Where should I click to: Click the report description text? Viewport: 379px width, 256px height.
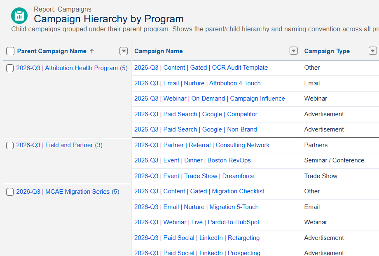click(195, 29)
